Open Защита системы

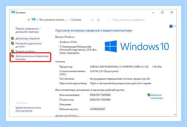(25, 51)
